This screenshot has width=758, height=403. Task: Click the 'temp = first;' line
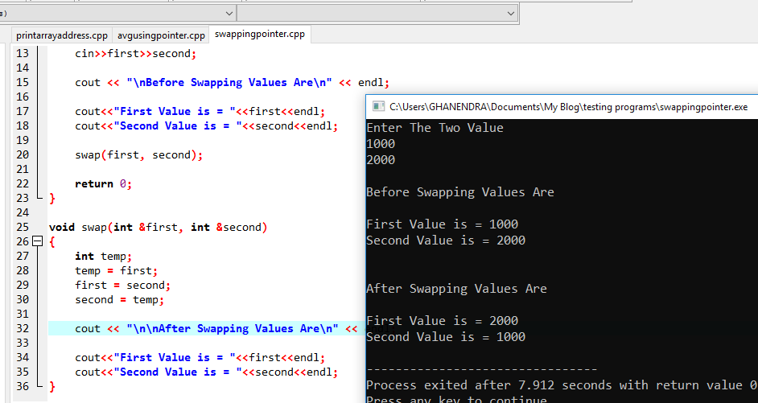(x=117, y=270)
